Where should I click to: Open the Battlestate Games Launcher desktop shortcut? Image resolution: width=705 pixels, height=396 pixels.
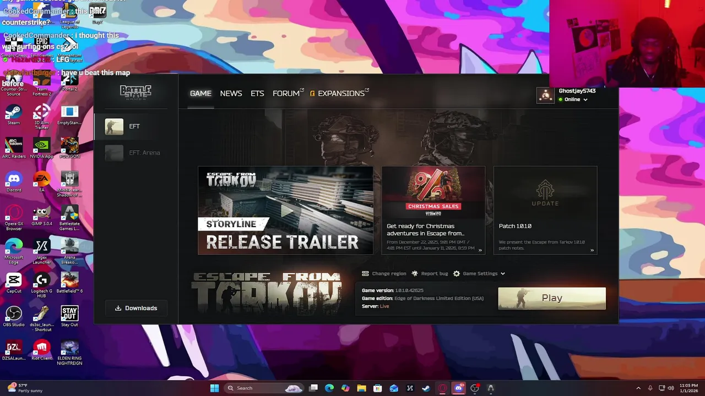click(69, 218)
